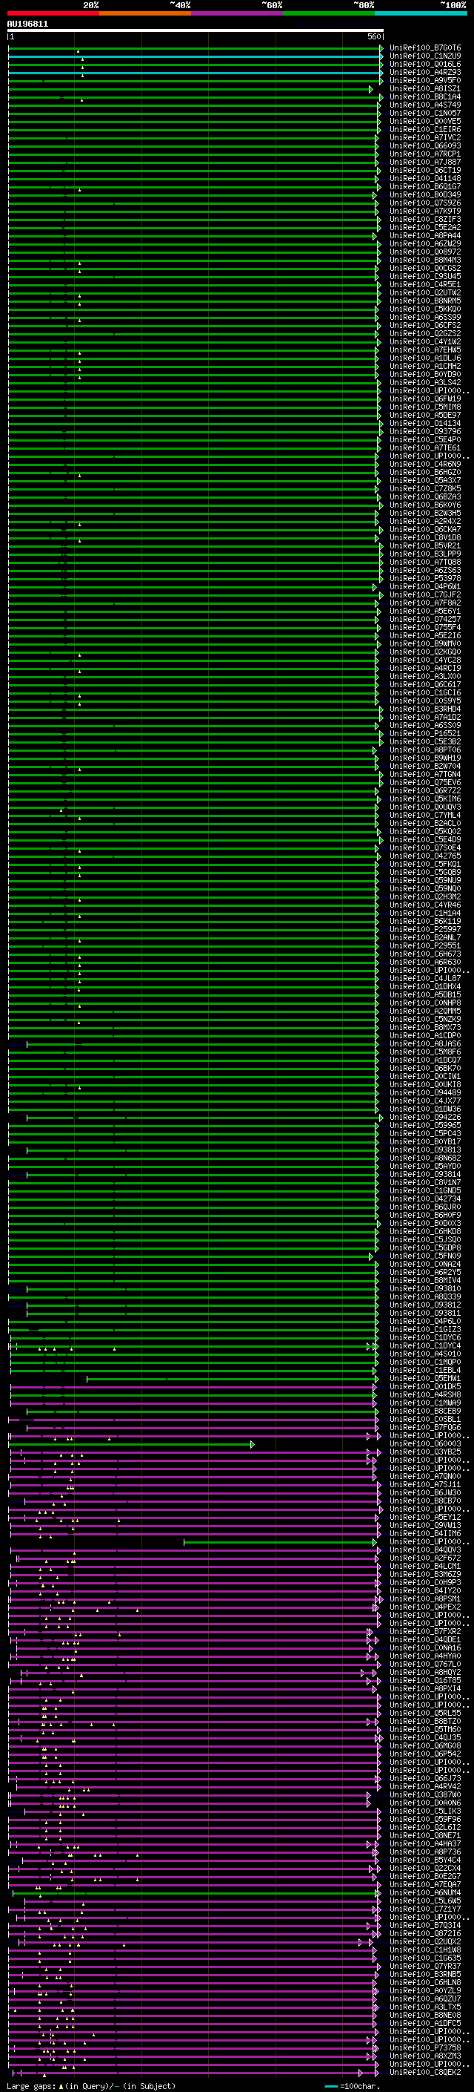Click the cyan alignment bar of UniRef100_A4RZ93

[x=196, y=72]
